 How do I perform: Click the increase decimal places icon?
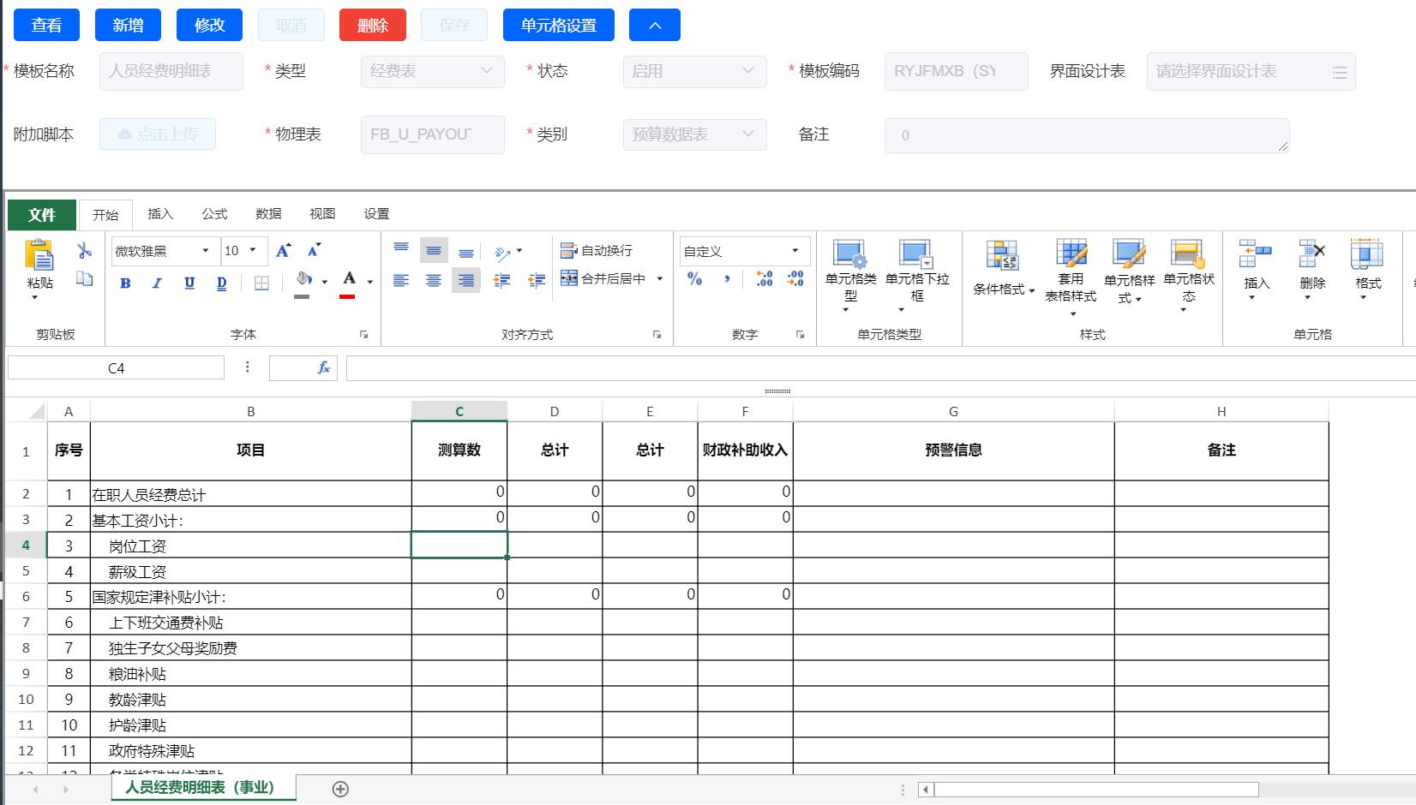pyautogui.click(x=764, y=279)
